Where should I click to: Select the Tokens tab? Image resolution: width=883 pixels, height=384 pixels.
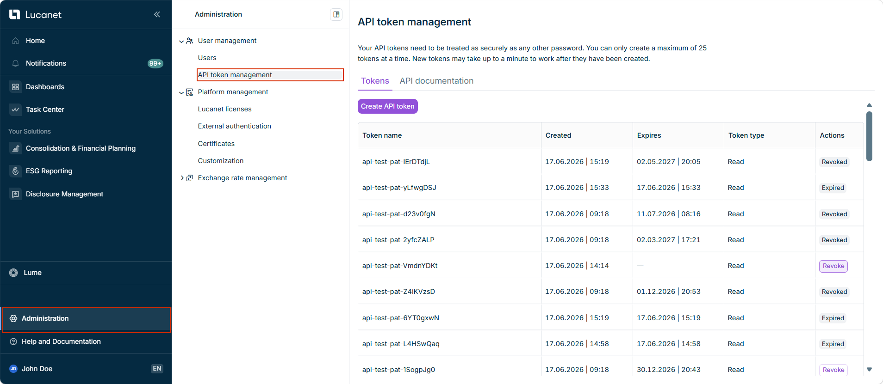tap(375, 81)
